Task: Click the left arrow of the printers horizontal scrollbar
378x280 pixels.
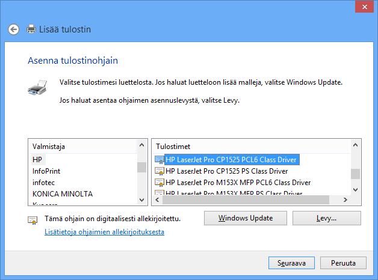Action: pyautogui.click(x=158, y=200)
